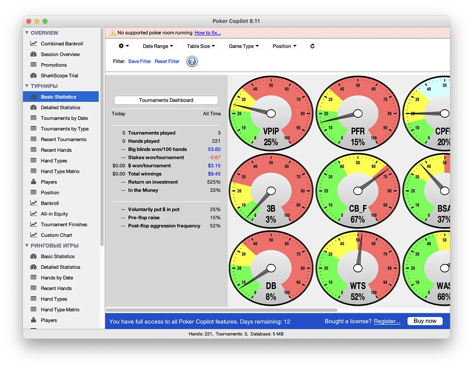Click the Session Overview gauge icon
Screen dimensions: 473x369
33,54
